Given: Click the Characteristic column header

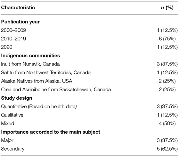Looking at the screenshot, I should click(x=18, y=8).
